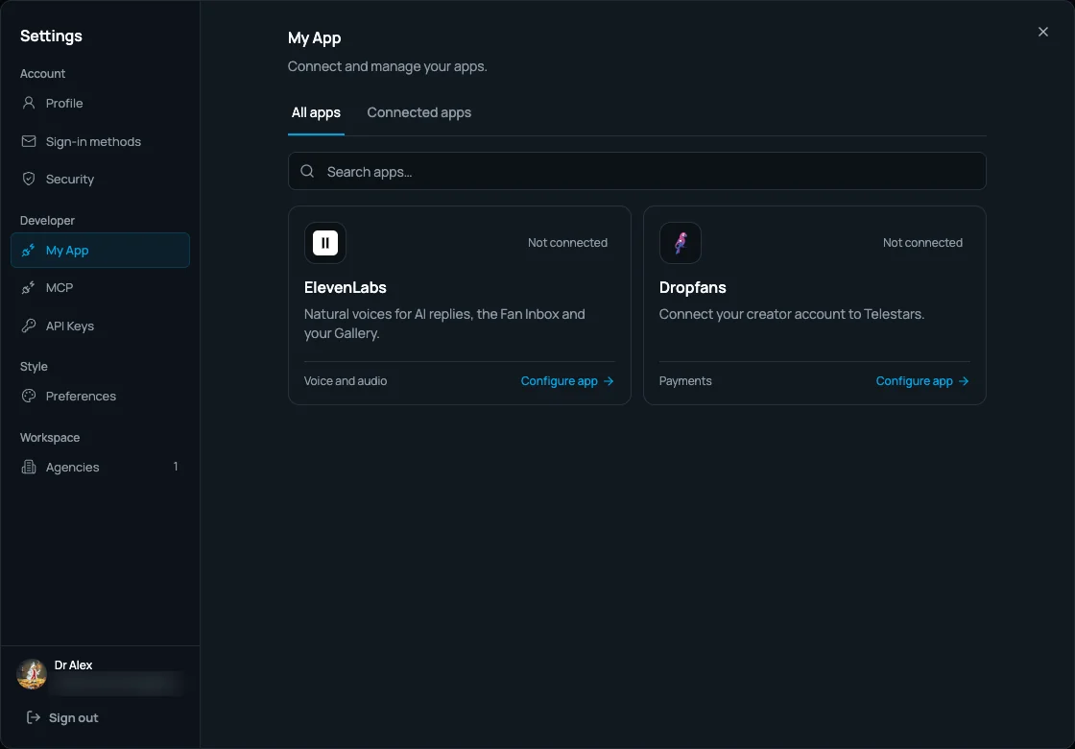1075x749 pixels.
Task: Click the Dropfans card title
Action: pyautogui.click(x=692, y=287)
